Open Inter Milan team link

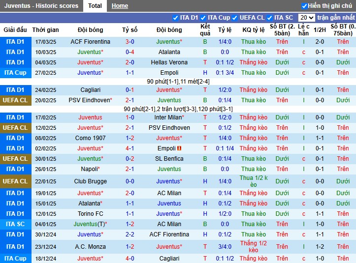coord(169,117)
